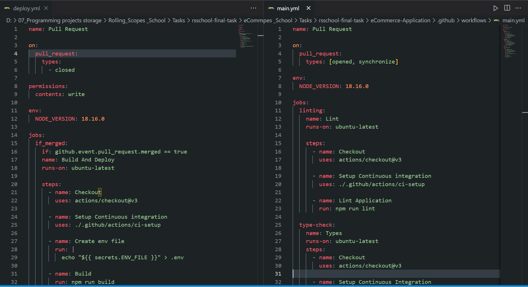This screenshot has width=528, height=287.
Task: Click the YAML file icon on main.yml tab
Action: coord(271,8)
